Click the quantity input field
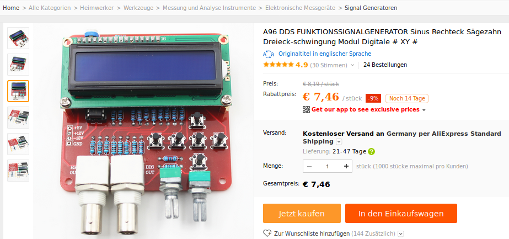The width and height of the screenshot is (509, 239). [328, 166]
